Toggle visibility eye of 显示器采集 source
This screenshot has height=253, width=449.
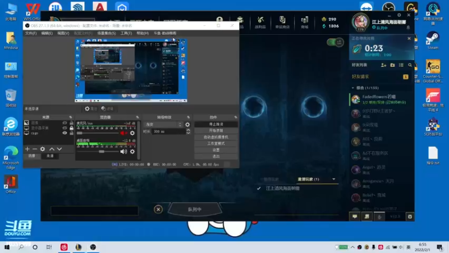tap(65, 128)
